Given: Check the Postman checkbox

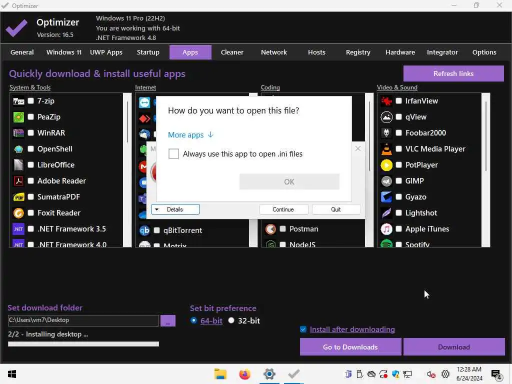Looking at the screenshot, I should (283, 229).
